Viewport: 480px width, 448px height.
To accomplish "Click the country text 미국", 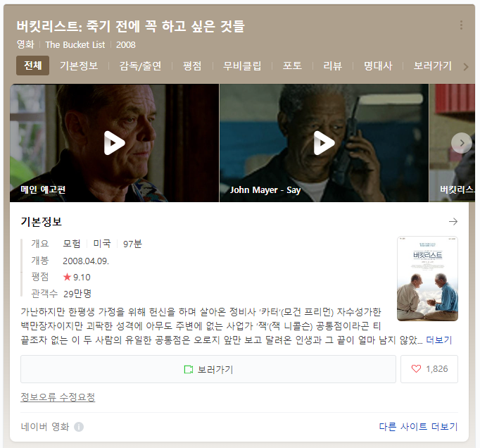I will (102, 244).
